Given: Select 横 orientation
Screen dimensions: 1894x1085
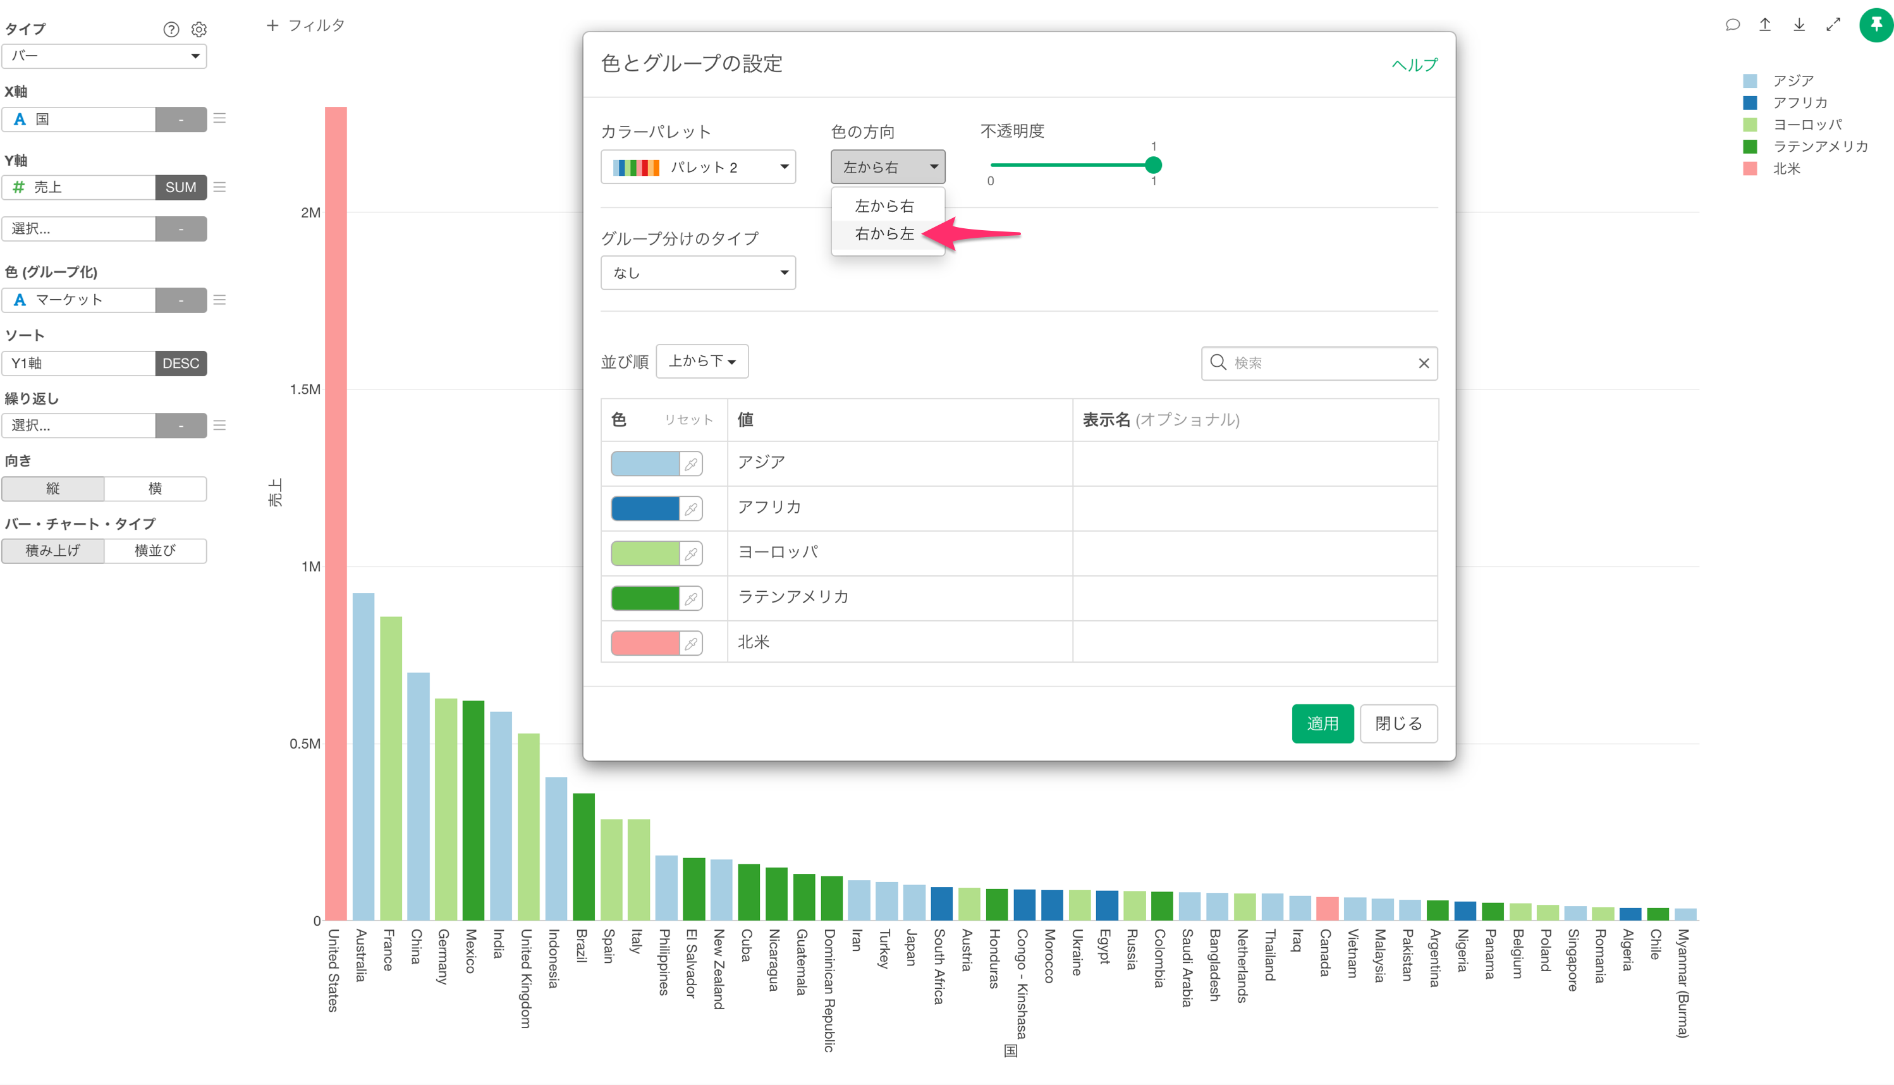Looking at the screenshot, I should point(155,489).
